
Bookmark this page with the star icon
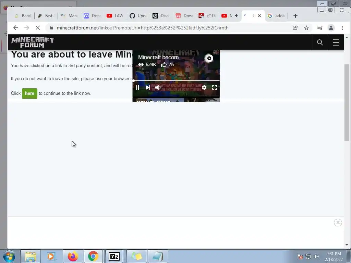click(306, 28)
